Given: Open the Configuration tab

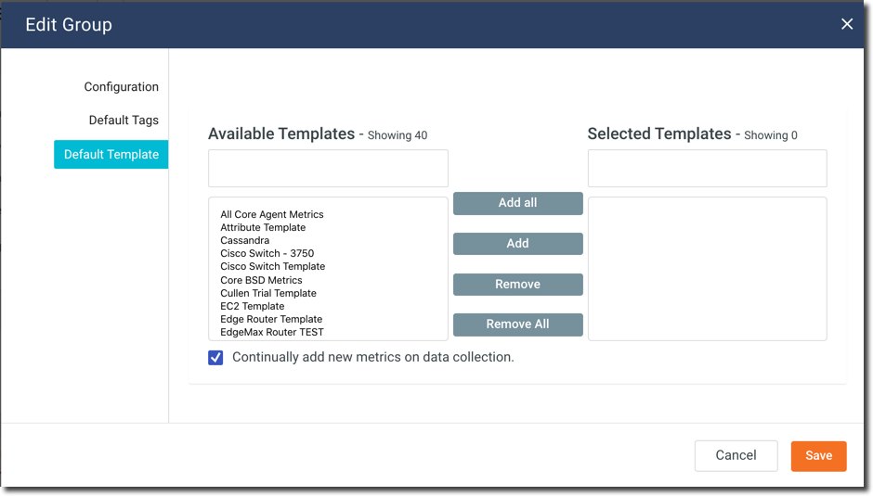Looking at the screenshot, I should pos(121,87).
